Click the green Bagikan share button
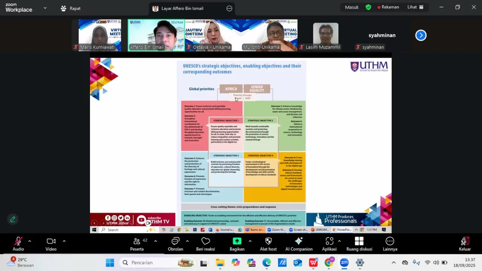The width and height of the screenshot is (482, 271). pyautogui.click(x=237, y=244)
